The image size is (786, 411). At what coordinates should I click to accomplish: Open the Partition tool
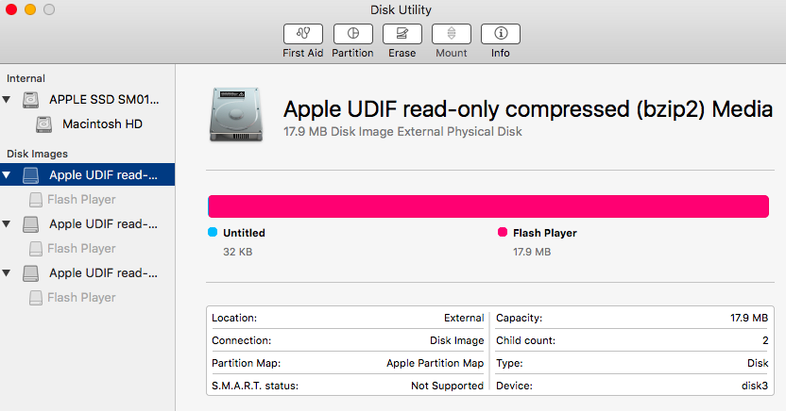[x=352, y=34]
